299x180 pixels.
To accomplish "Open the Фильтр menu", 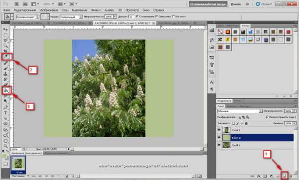I will point(96,10).
